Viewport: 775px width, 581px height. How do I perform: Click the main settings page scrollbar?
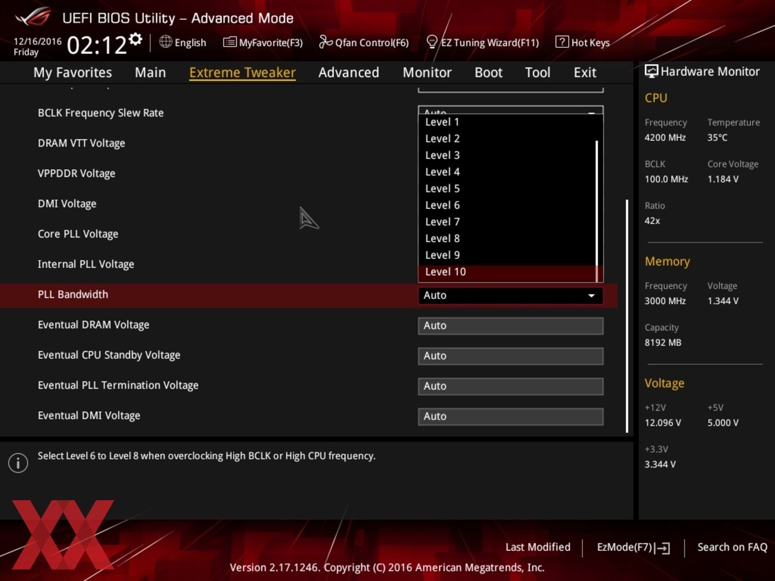click(627, 316)
